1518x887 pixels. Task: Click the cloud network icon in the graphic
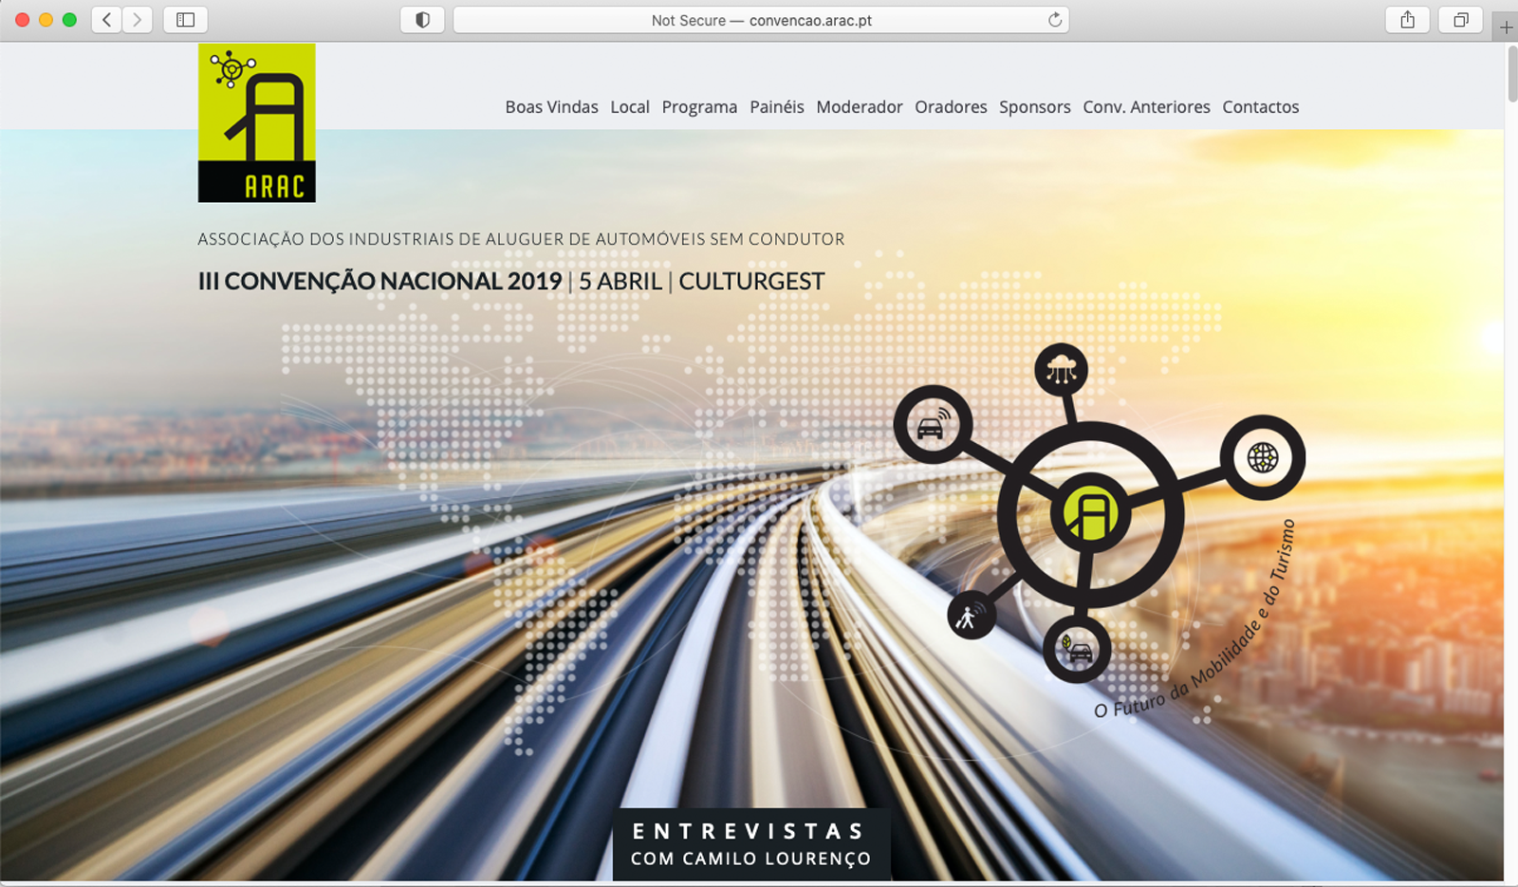pyautogui.click(x=1061, y=370)
